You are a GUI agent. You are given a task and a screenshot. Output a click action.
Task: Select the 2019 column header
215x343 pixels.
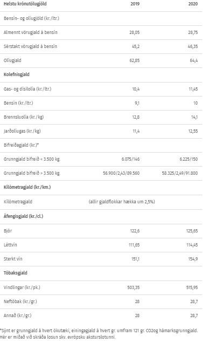(135, 4)
